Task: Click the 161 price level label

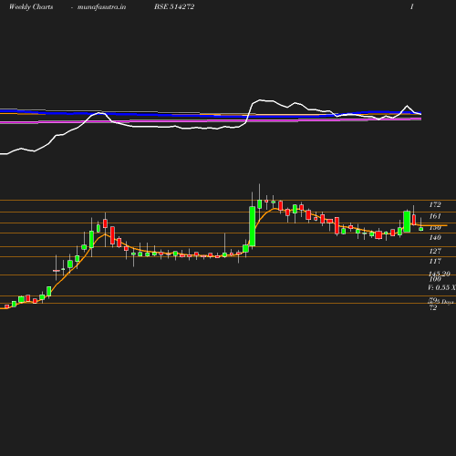Action: (x=435, y=216)
